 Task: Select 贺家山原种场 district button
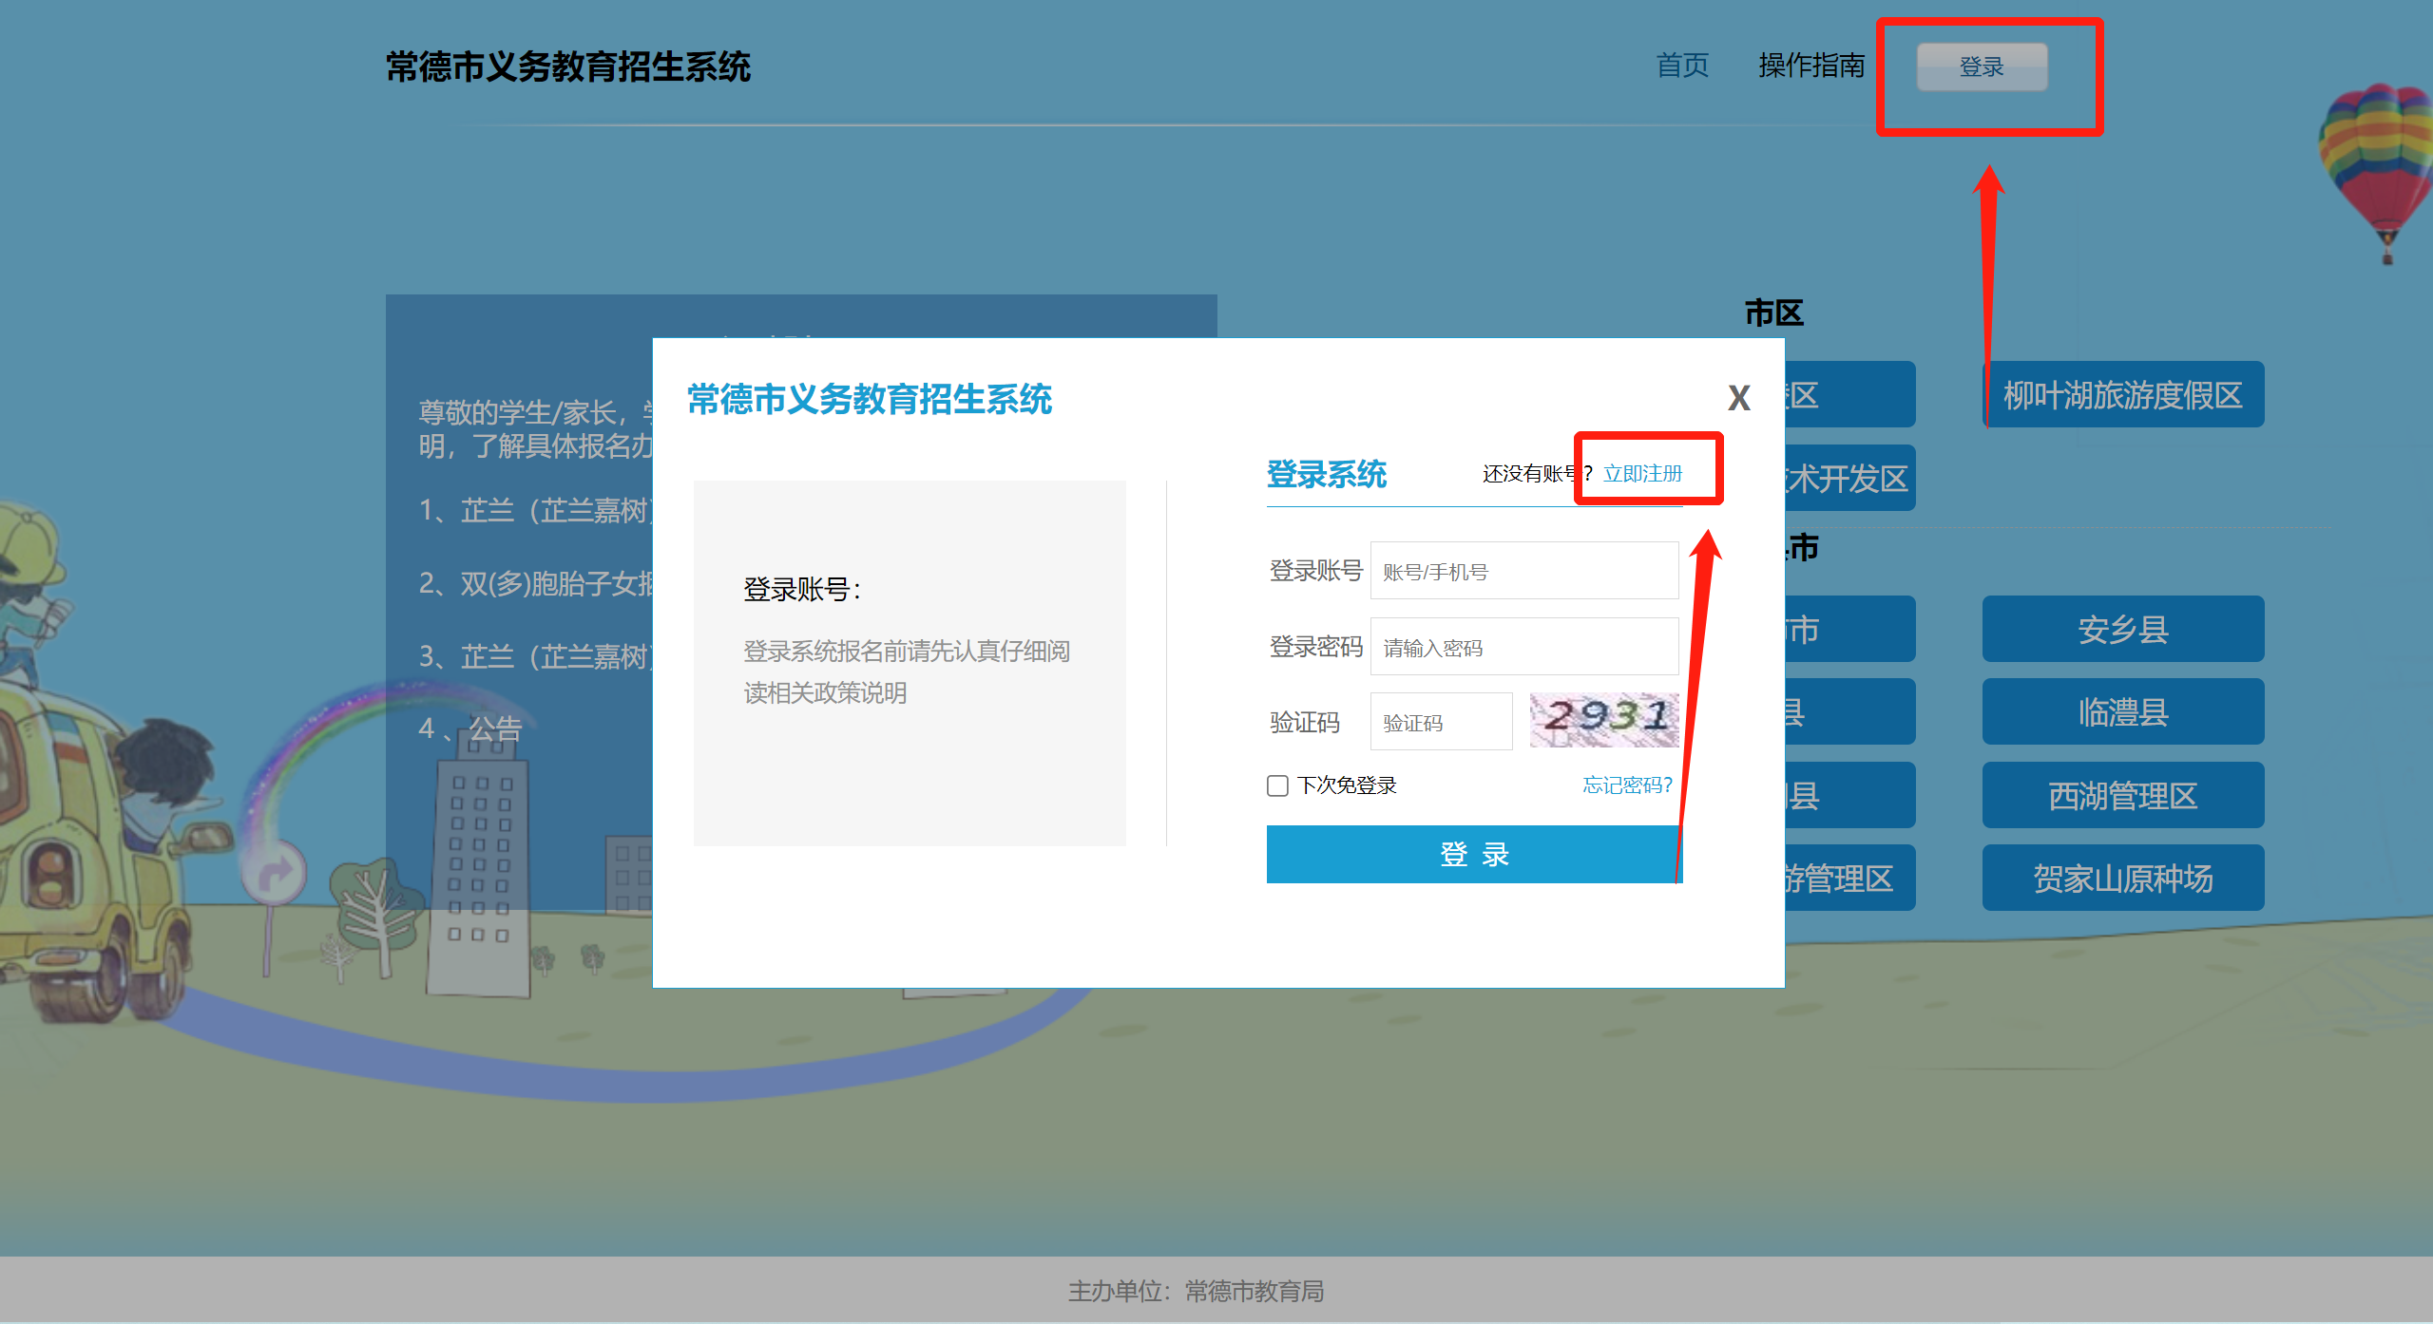2122,878
